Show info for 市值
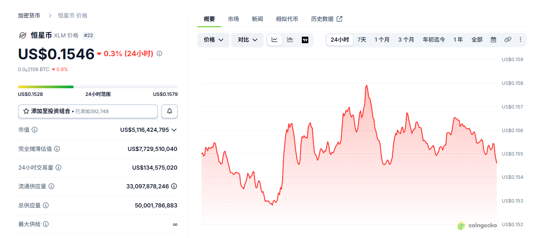The image size is (535, 238). pyautogui.click(x=35, y=130)
